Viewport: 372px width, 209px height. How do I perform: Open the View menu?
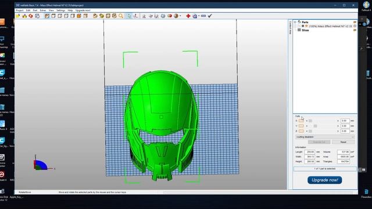[x=51, y=10]
